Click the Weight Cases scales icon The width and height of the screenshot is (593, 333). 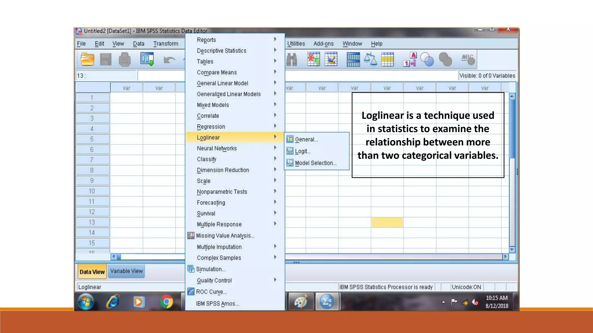(370, 60)
